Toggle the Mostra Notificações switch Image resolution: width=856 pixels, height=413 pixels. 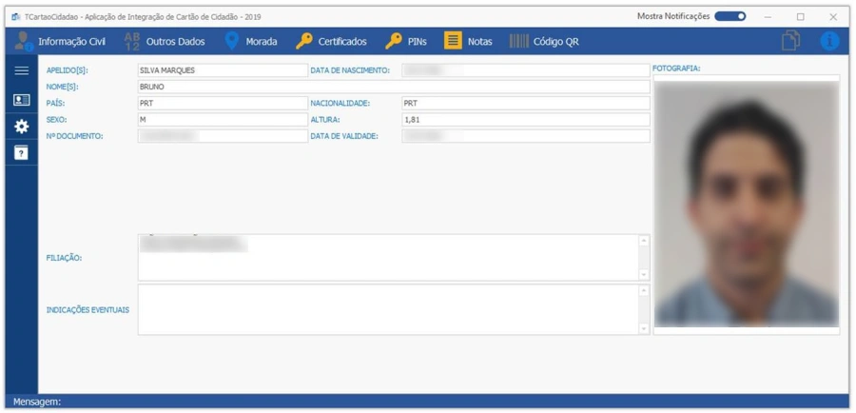pos(730,16)
